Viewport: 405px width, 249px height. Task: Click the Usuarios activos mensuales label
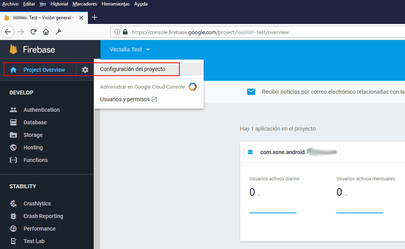366,178
